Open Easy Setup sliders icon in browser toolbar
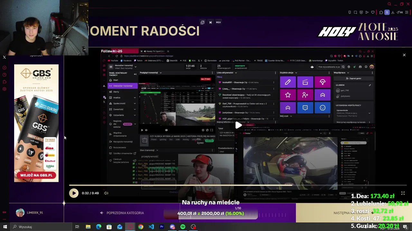This screenshot has height=231, width=412. (407, 13)
